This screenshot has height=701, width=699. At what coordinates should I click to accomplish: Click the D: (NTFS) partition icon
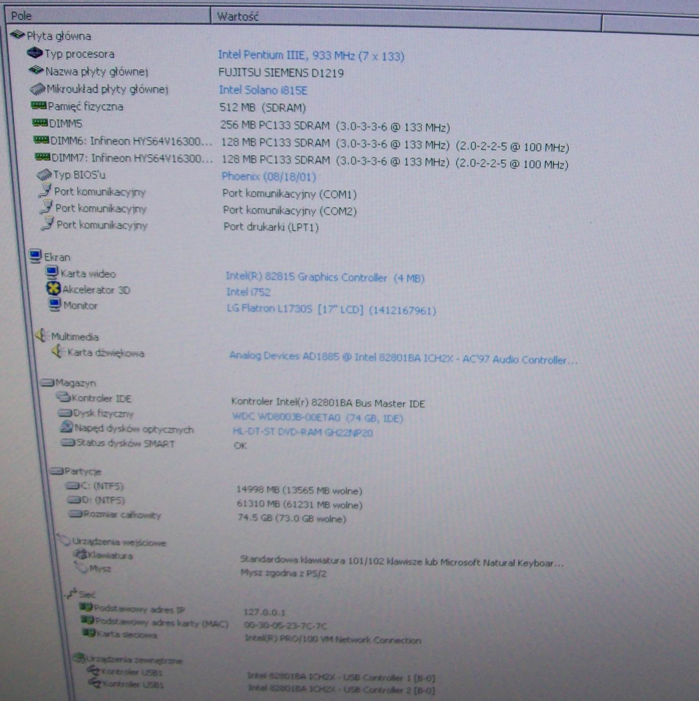[74, 499]
